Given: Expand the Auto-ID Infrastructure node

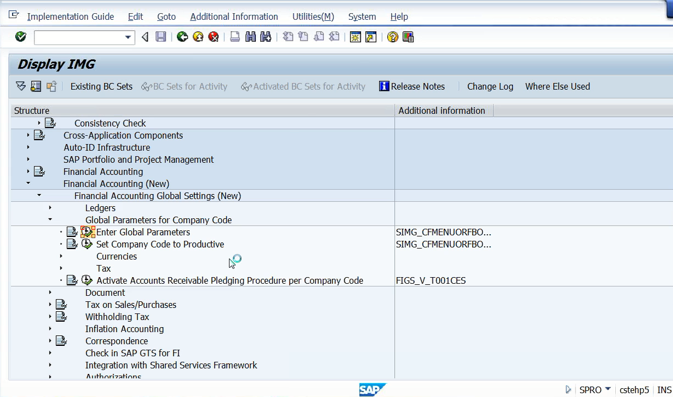Looking at the screenshot, I should pos(28,147).
